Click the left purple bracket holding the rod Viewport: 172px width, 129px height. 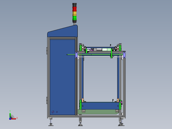[76, 55]
